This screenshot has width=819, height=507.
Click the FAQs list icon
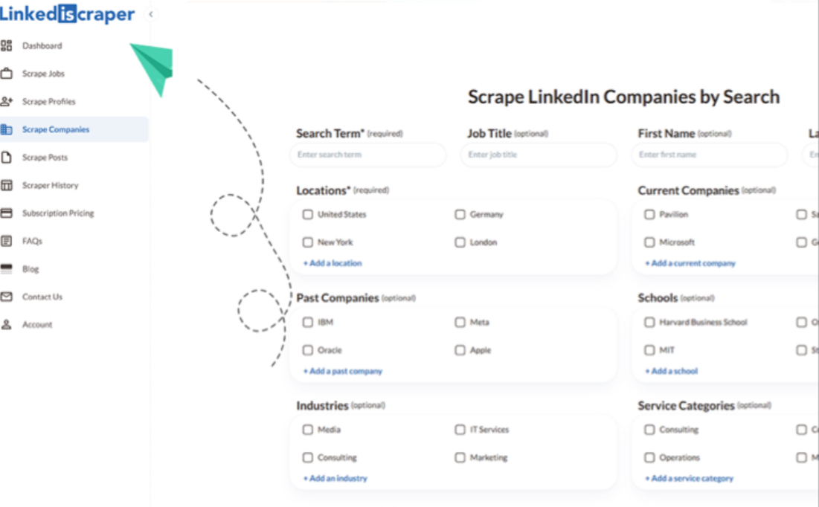click(x=7, y=241)
